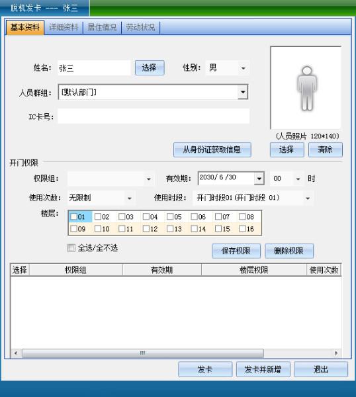Check the floor 12 checkbox
Viewport: 356px width, 397px height.
click(146, 229)
